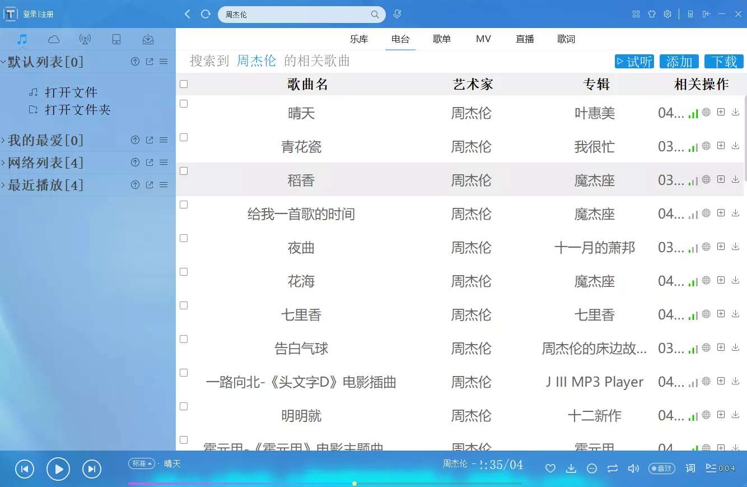The height and width of the screenshot is (487, 747).
Task: Skip to the next track
Action: 92,469
